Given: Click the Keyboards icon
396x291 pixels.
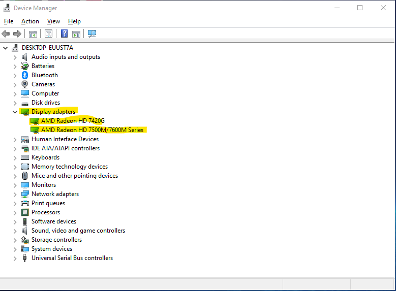Looking at the screenshot, I should pos(25,157).
